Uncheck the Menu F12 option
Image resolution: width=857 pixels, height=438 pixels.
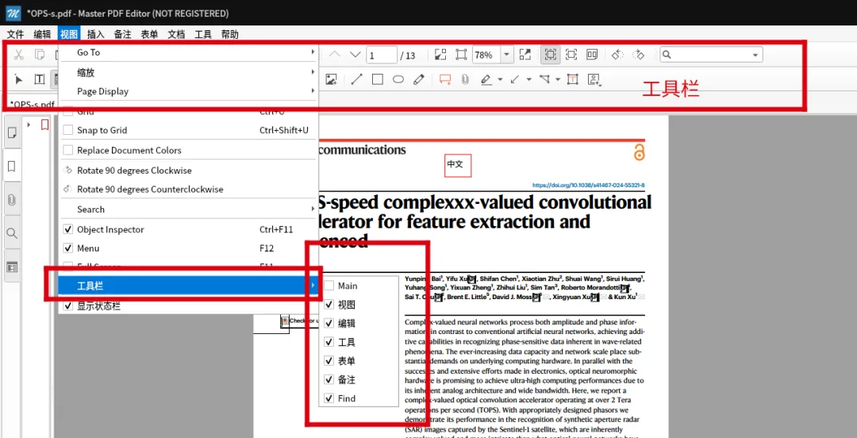tap(67, 248)
